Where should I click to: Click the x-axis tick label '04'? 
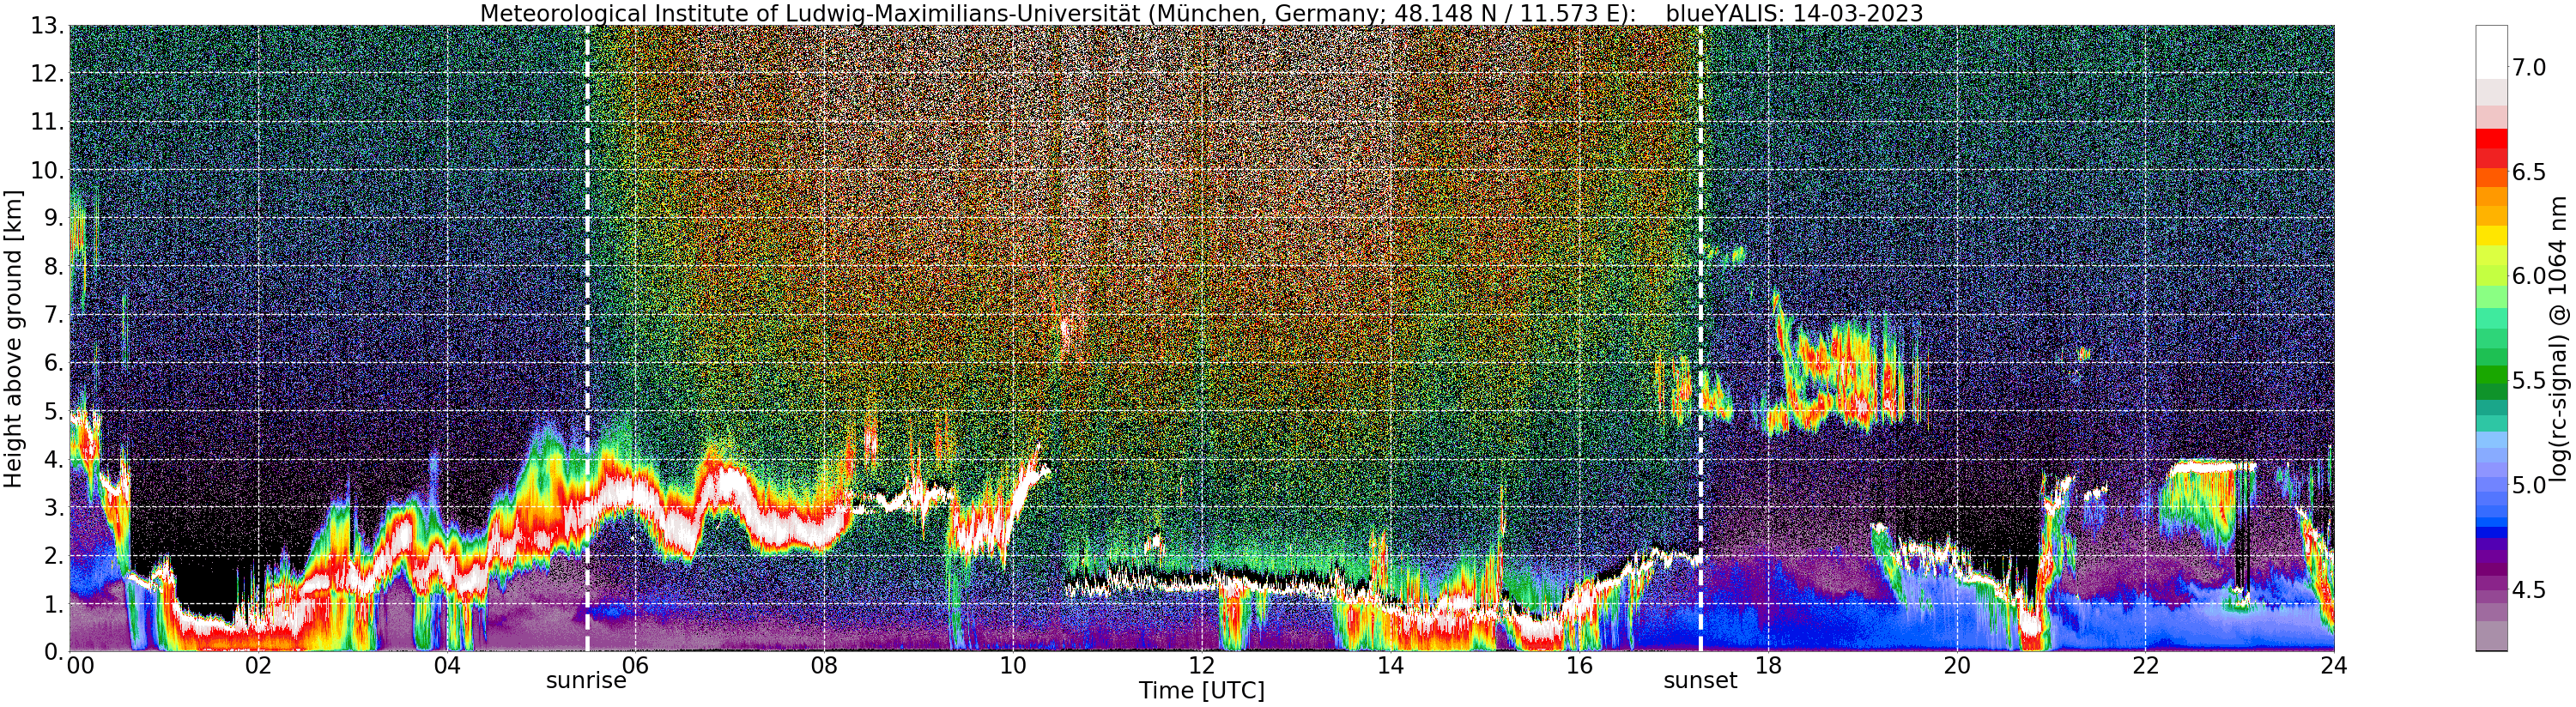pyautogui.click(x=447, y=667)
